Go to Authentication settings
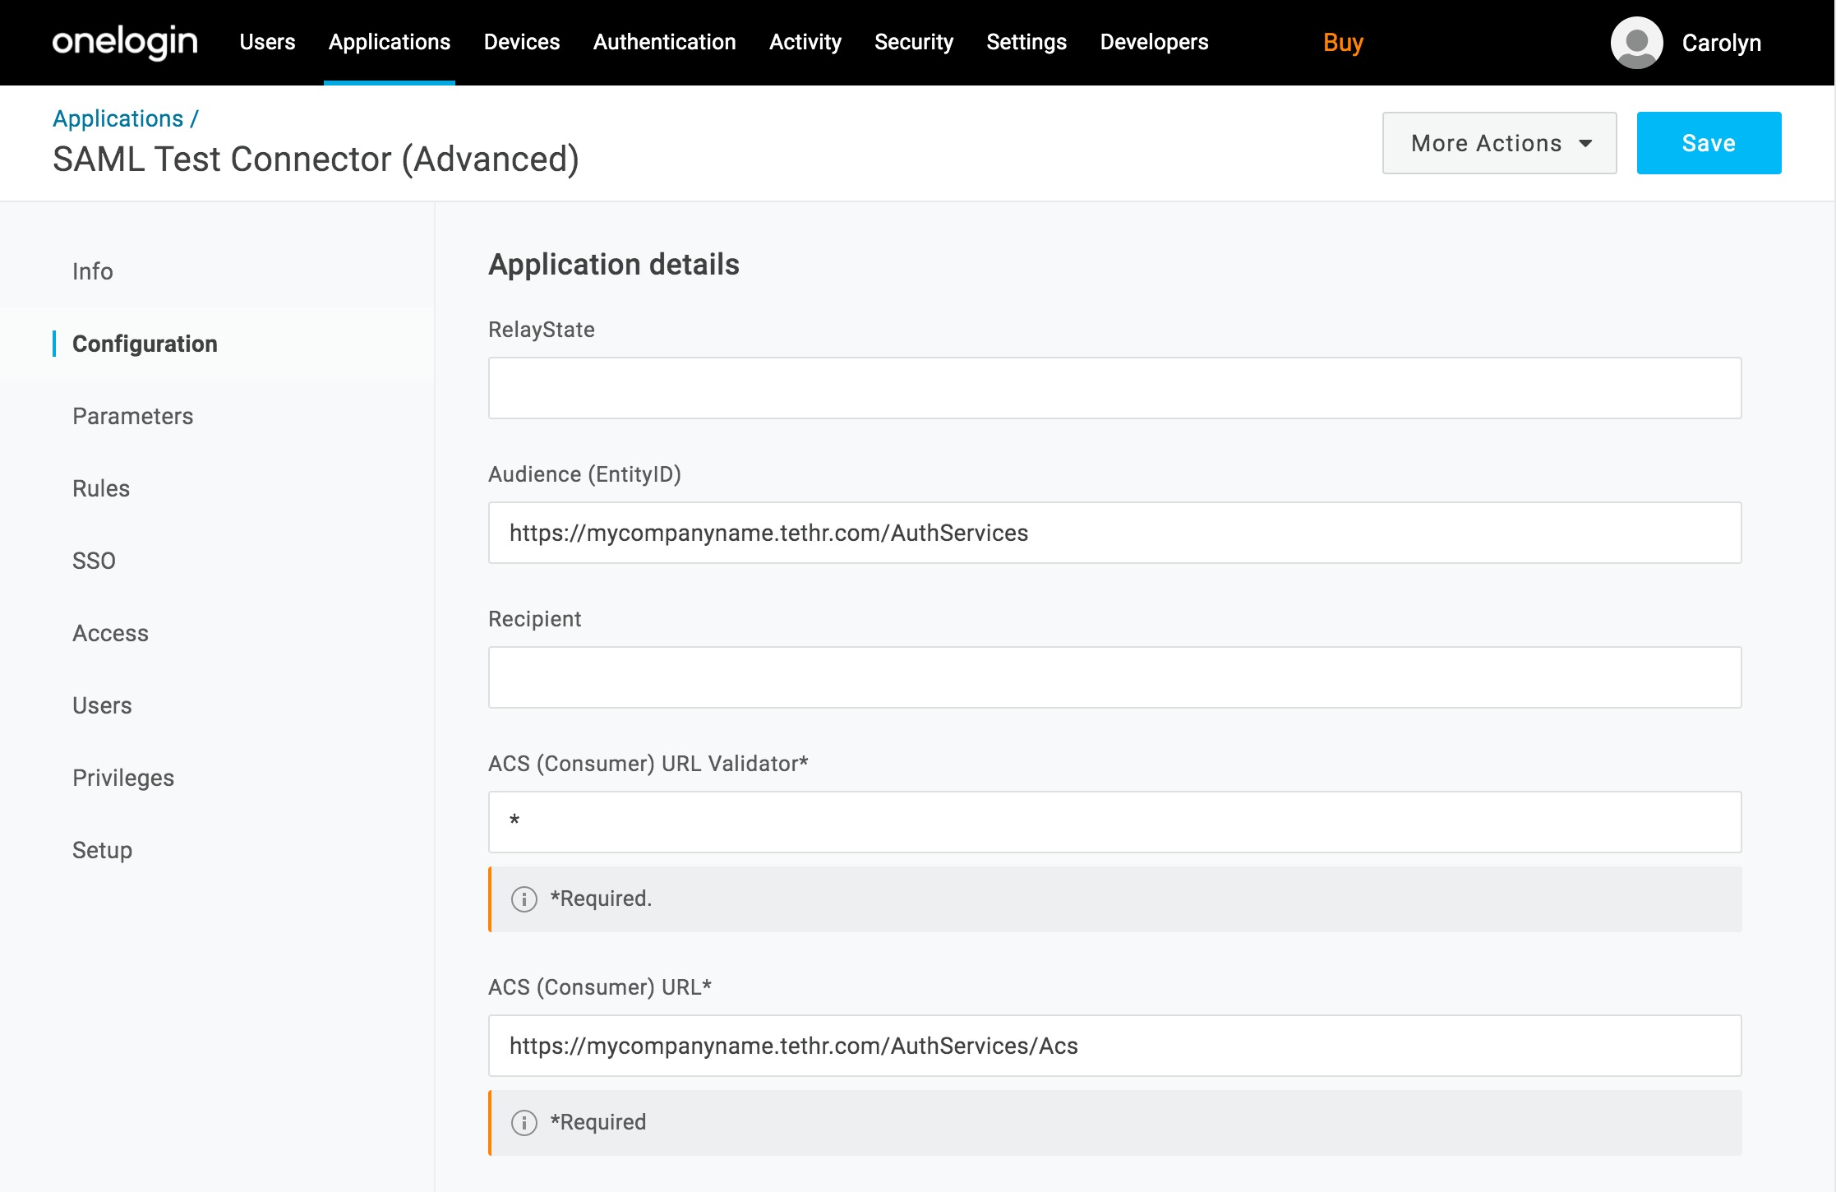This screenshot has width=1836, height=1192. (664, 42)
